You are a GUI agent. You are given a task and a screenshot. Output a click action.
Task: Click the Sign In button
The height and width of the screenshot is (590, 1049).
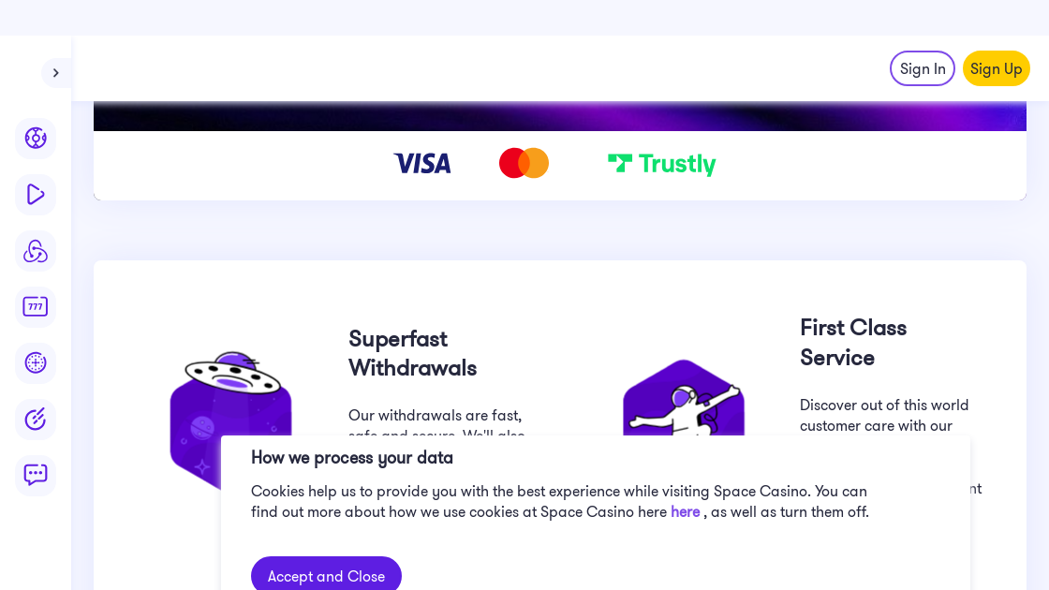click(923, 68)
